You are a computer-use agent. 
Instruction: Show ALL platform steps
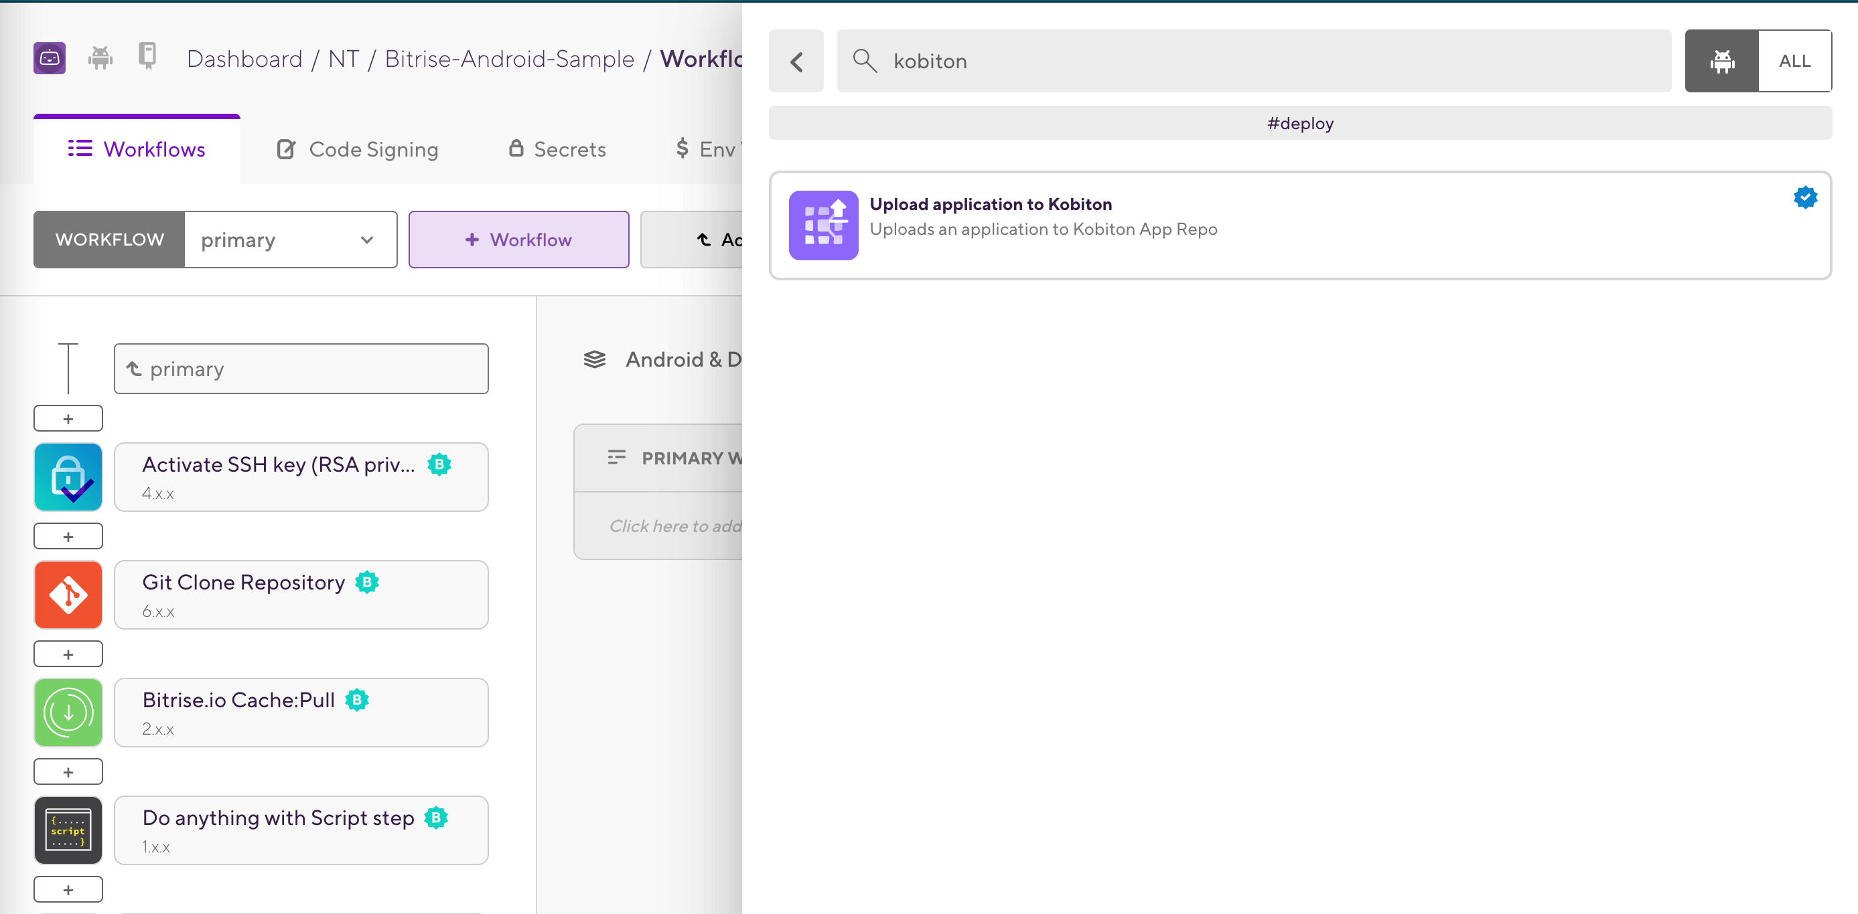pos(1795,62)
